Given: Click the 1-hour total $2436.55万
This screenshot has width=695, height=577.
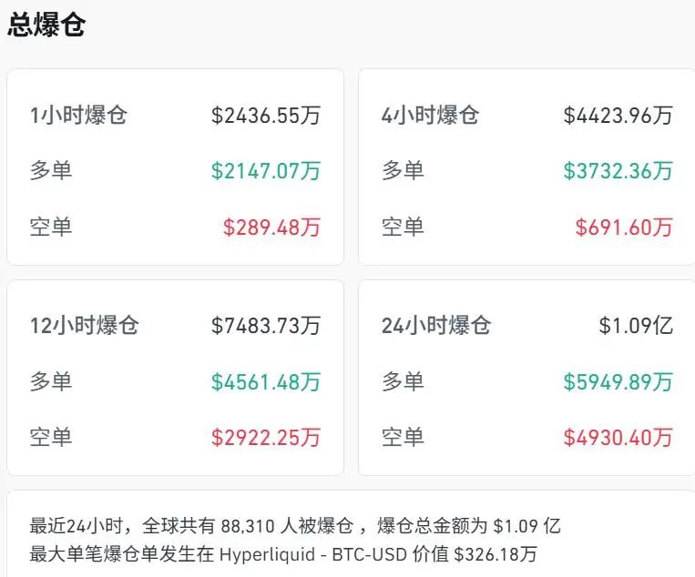Looking at the screenshot, I should click(265, 116).
